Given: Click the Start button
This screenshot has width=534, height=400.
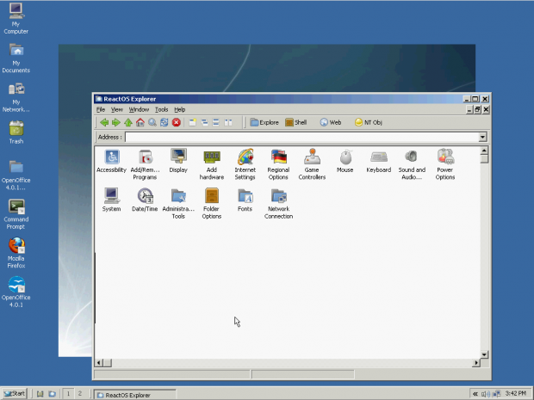Looking at the screenshot, I should click(15, 393).
